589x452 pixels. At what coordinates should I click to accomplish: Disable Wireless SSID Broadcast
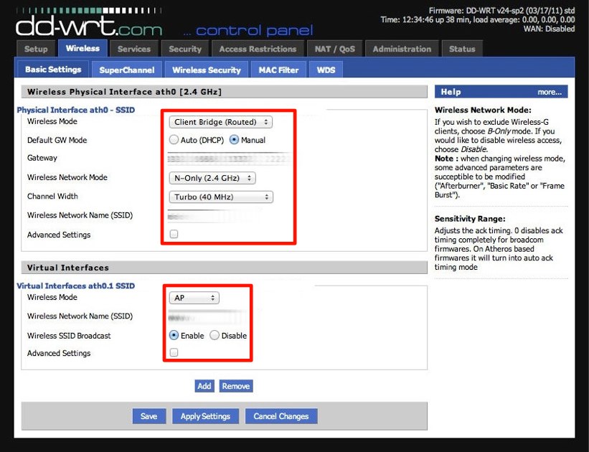(215, 336)
